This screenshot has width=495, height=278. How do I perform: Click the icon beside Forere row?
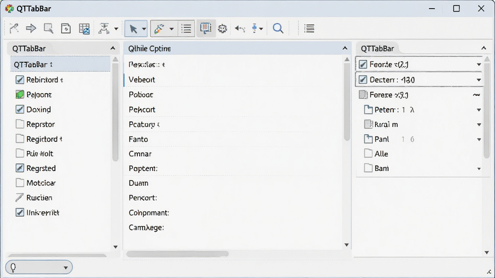[x=364, y=95]
